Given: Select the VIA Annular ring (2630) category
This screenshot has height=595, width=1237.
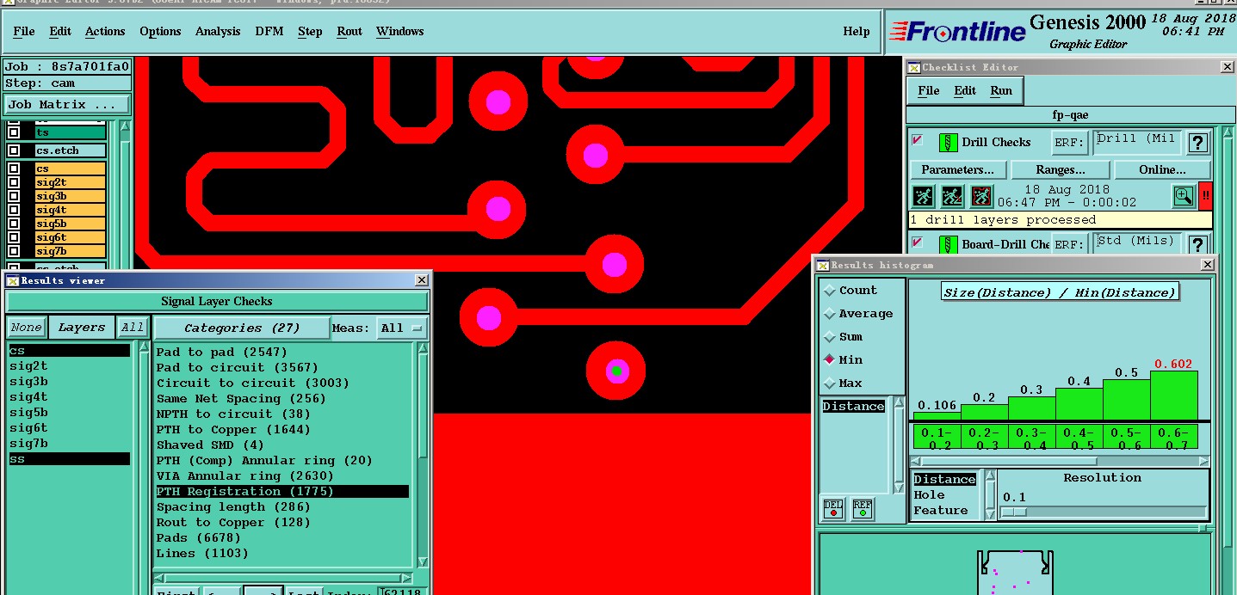Looking at the screenshot, I should tap(281, 476).
